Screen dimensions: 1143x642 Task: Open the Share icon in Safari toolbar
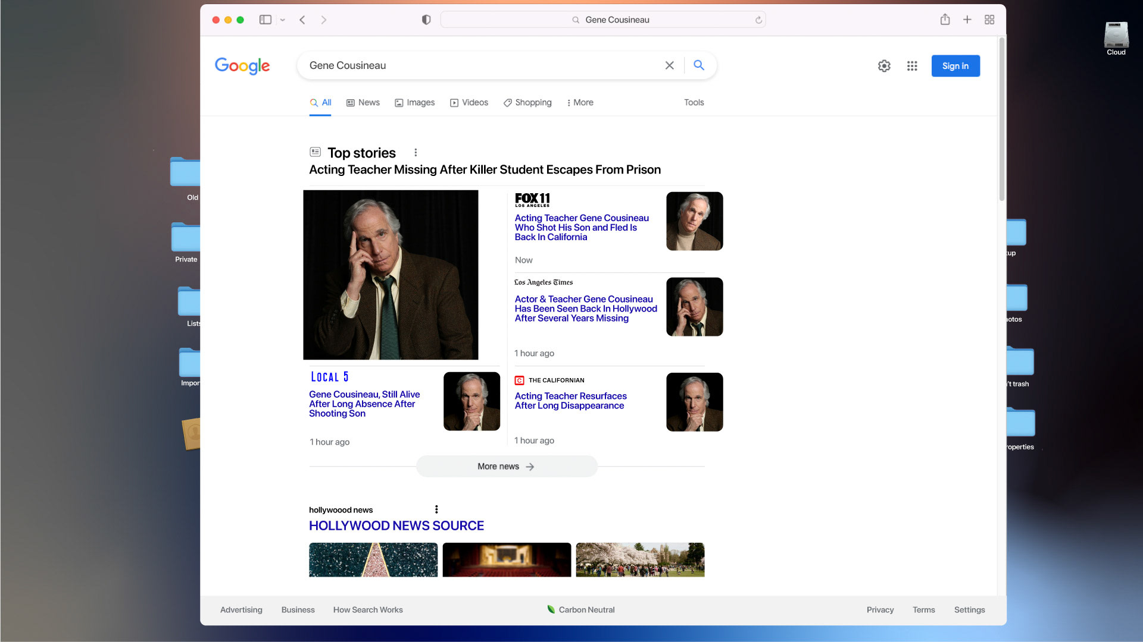(x=945, y=20)
